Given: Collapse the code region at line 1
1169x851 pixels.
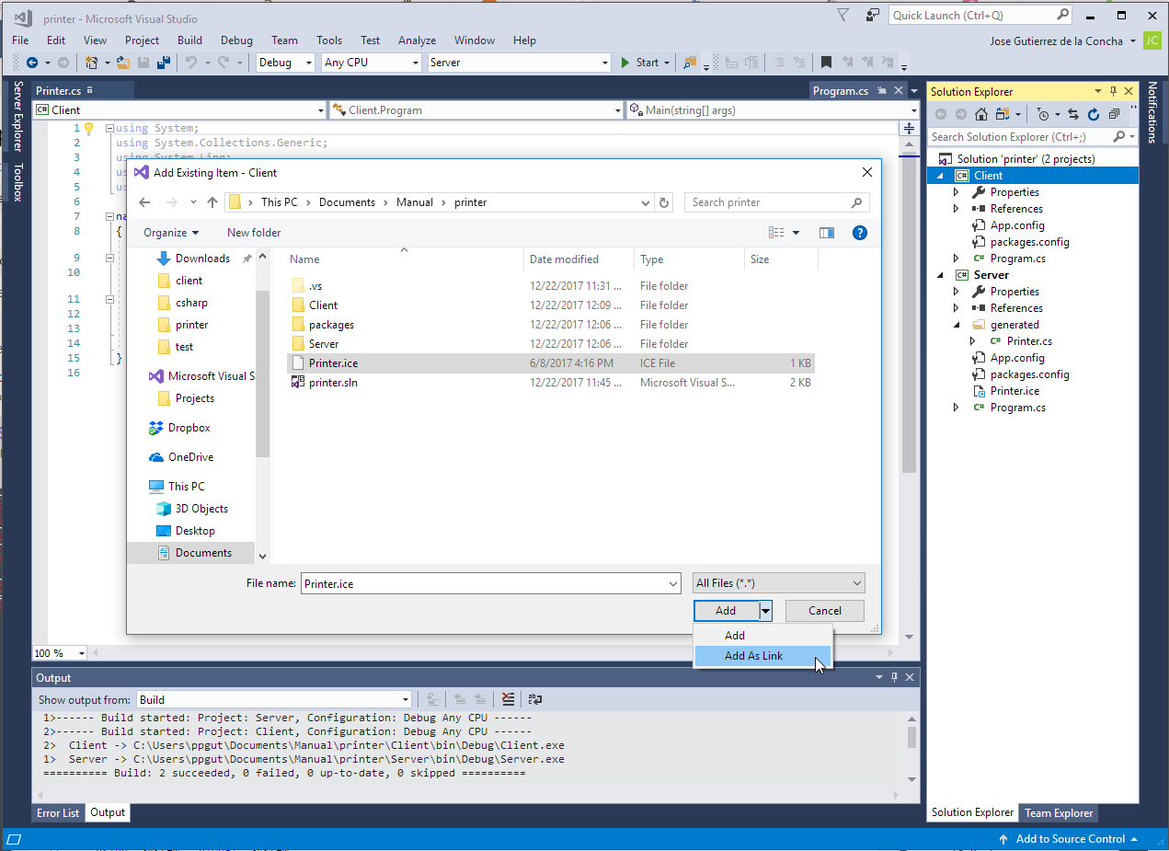Looking at the screenshot, I should pos(109,128).
